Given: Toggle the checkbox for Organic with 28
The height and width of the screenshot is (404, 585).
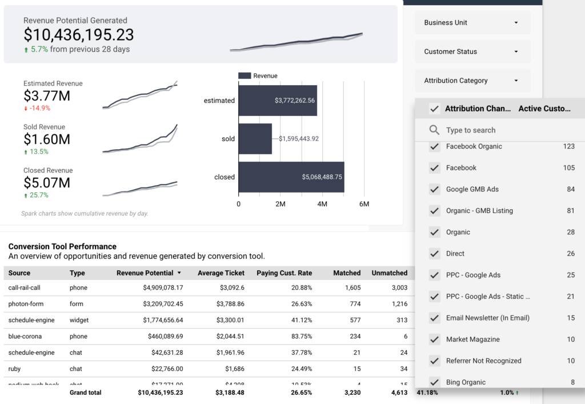Looking at the screenshot, I should pos(434,232).
